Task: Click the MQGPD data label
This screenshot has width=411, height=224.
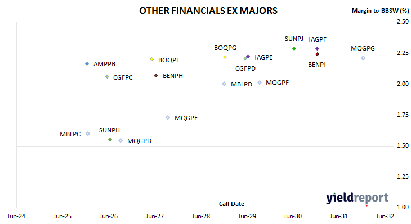Action: [x=139, y=141]
